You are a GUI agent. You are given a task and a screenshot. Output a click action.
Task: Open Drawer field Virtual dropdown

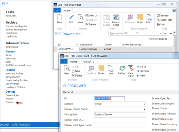[145, 104]
